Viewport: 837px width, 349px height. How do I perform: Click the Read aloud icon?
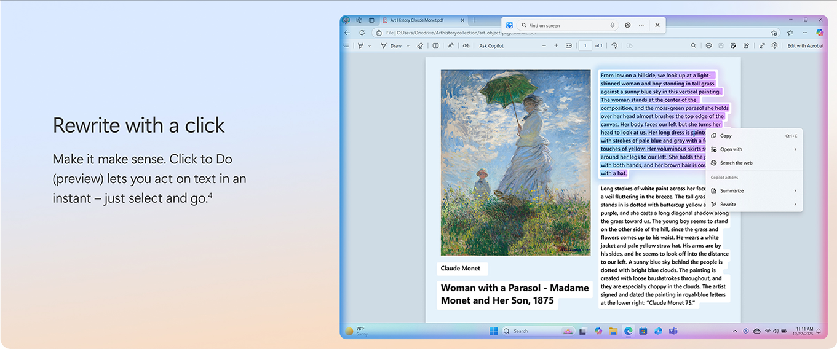(451, 45)
